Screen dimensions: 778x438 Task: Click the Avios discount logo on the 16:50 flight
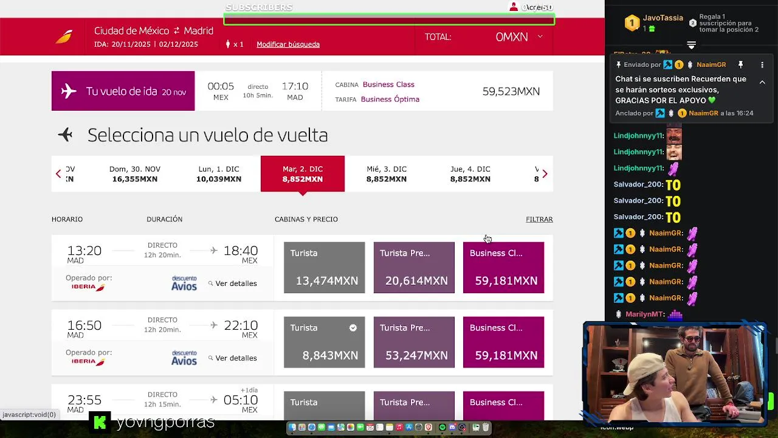(x=184, y=358)
